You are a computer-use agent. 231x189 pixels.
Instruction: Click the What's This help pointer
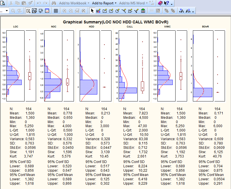[x=167, y=3]
